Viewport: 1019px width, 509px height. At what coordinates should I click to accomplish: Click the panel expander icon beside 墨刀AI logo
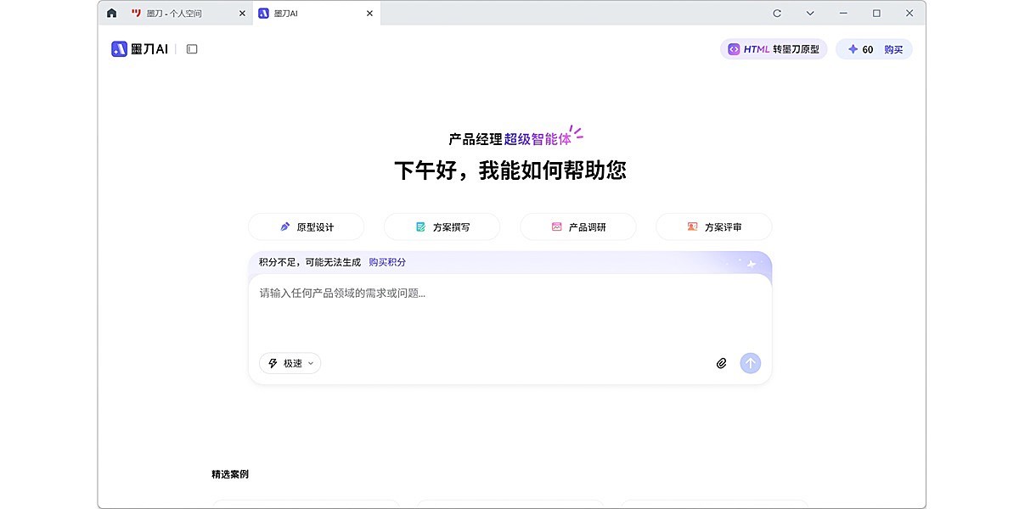(x=191, y=48)
